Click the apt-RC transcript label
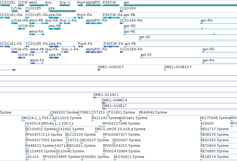The height and width of the screenshot is (161, 237). pyautogui.click(x=145, y=37)
